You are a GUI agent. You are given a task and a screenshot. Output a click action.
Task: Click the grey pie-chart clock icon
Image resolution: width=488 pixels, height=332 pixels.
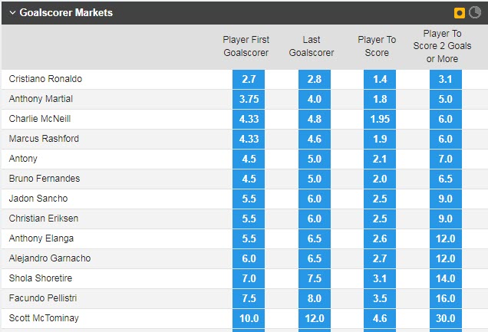pos(473,13)
